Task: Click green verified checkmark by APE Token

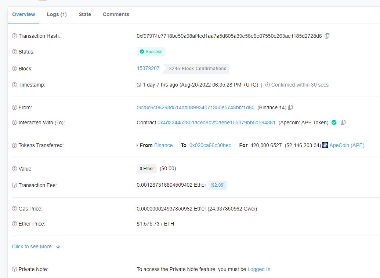Action: coord(334,122)
